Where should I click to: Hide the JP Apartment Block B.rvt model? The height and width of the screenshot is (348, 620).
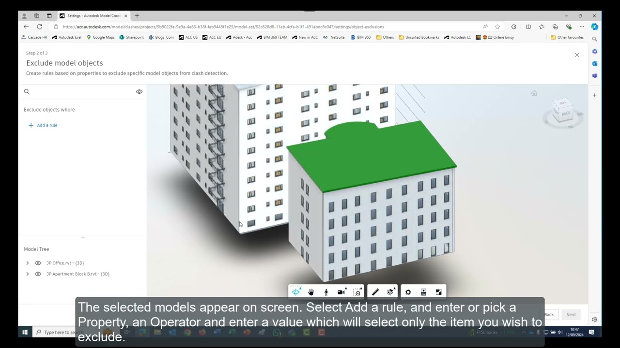coord(38,274)
